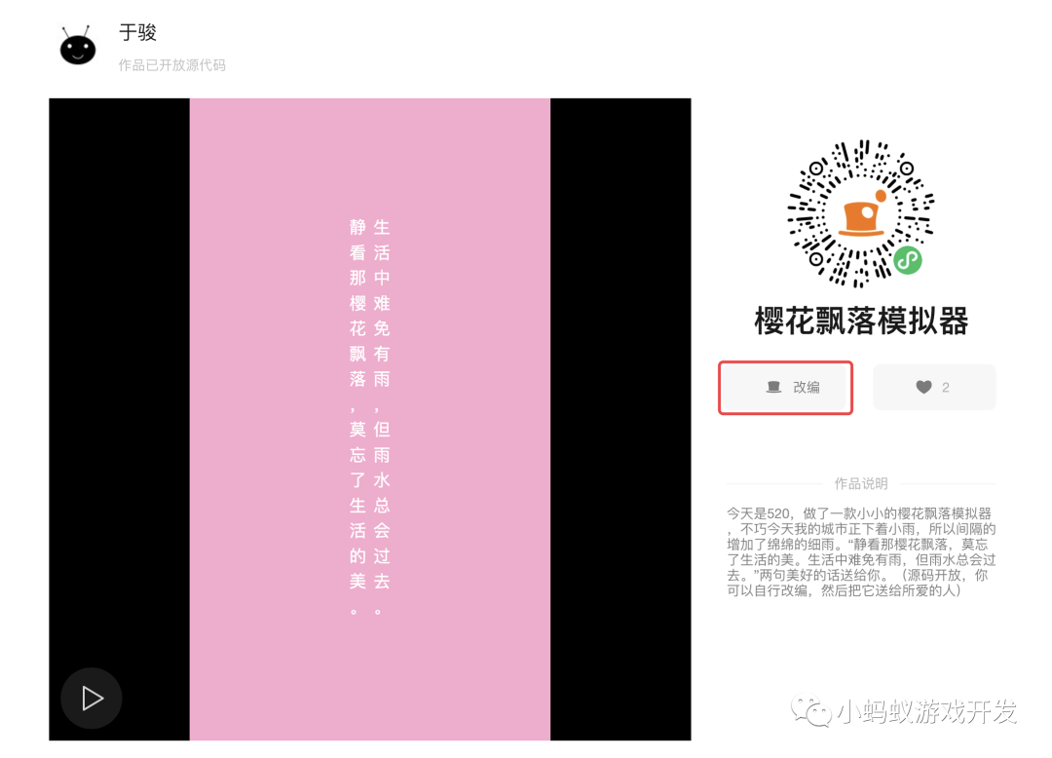Click the black ant avatar icon

pyautogui.click(x=78, y=46)
